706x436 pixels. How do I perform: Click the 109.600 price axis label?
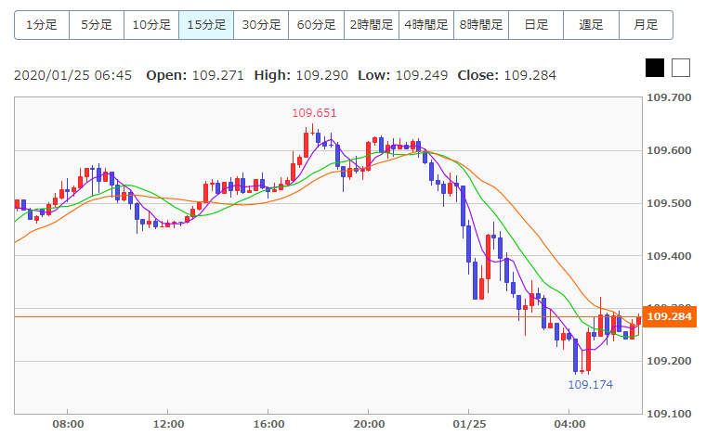(x=669, y=150)
